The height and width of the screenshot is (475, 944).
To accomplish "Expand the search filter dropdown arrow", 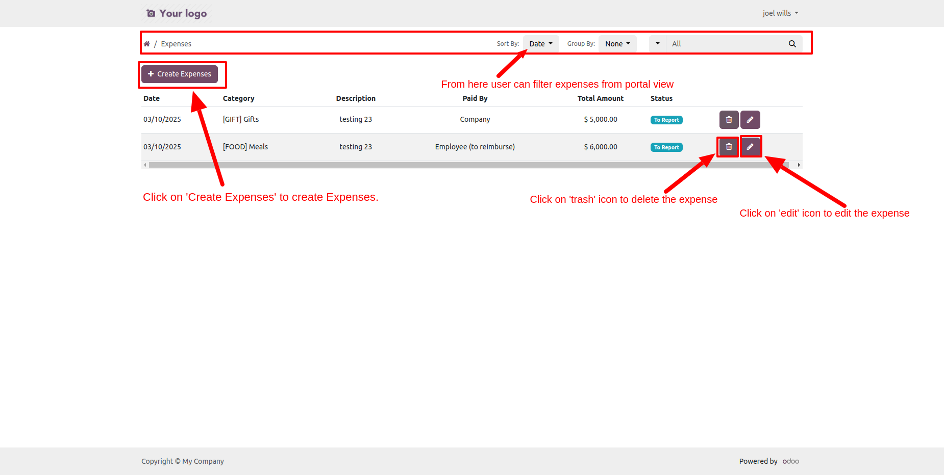I will (657, 44).
